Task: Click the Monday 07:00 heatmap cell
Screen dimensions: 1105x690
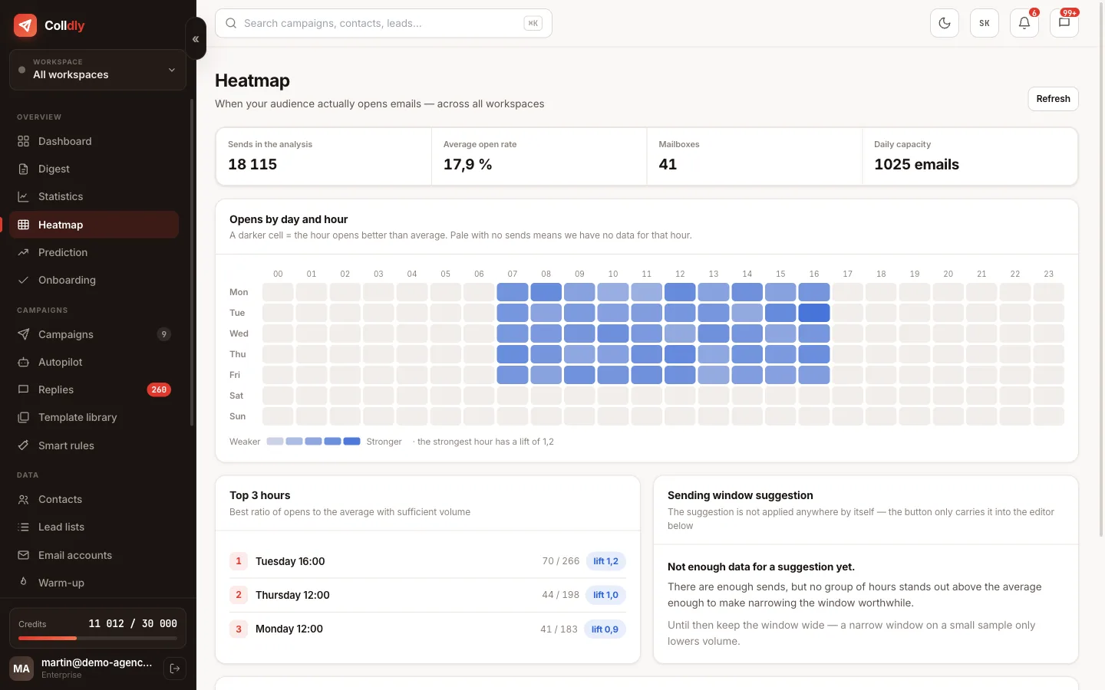Action: (513, 292)
